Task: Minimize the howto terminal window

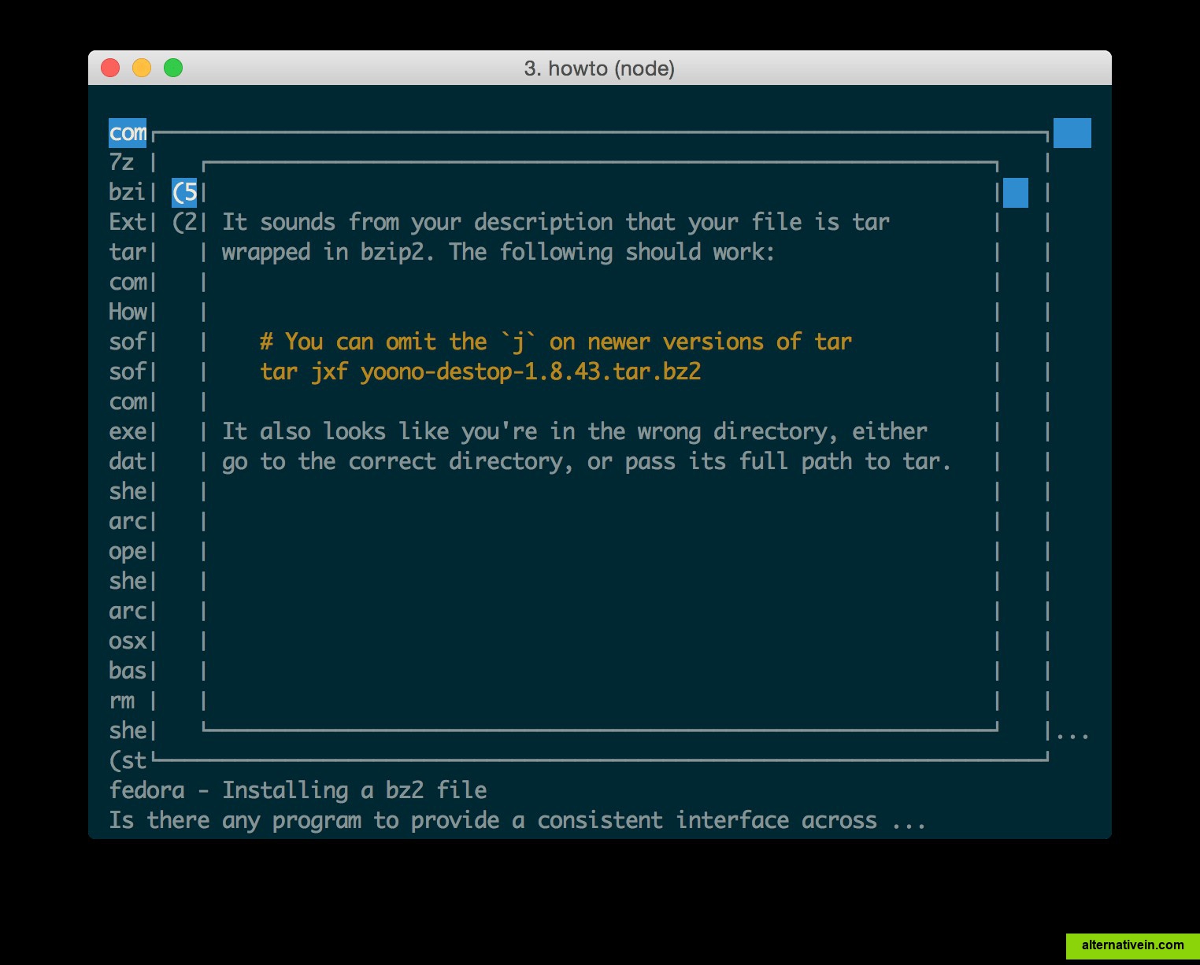Action: (142, 68)
